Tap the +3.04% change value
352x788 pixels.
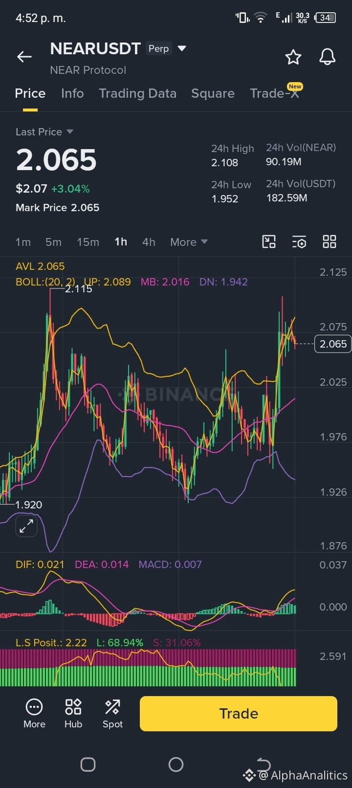coord(70,189)
